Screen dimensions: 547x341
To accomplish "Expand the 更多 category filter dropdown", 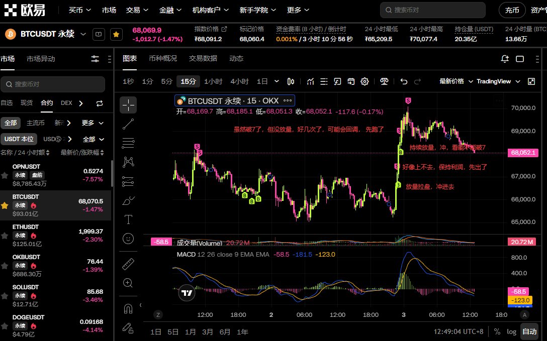I will pyautogui.click(x=93, y=123).
